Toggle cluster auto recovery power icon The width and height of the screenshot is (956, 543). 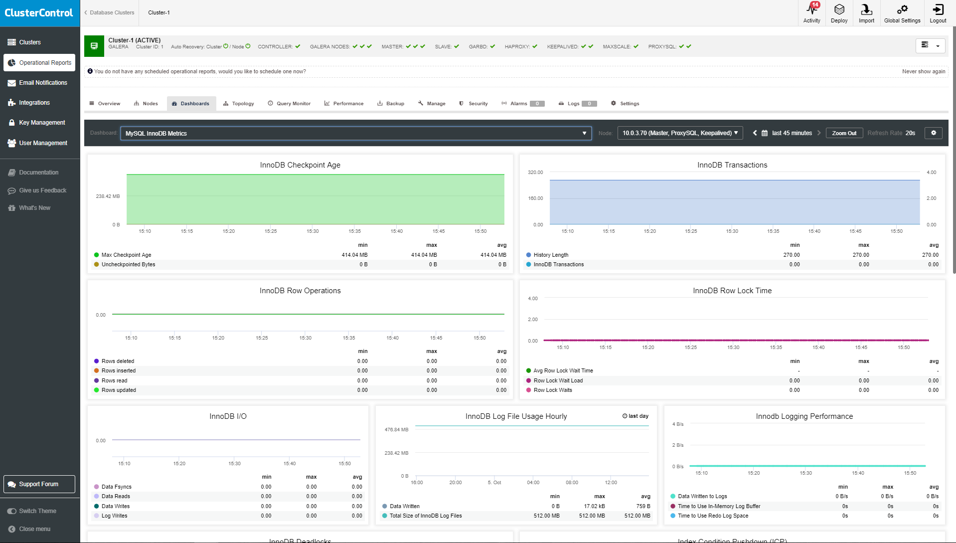point(226,46)
